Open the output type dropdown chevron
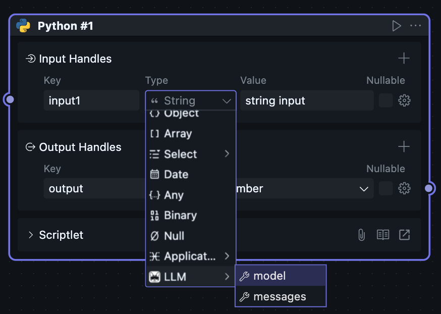 point(363,189)
